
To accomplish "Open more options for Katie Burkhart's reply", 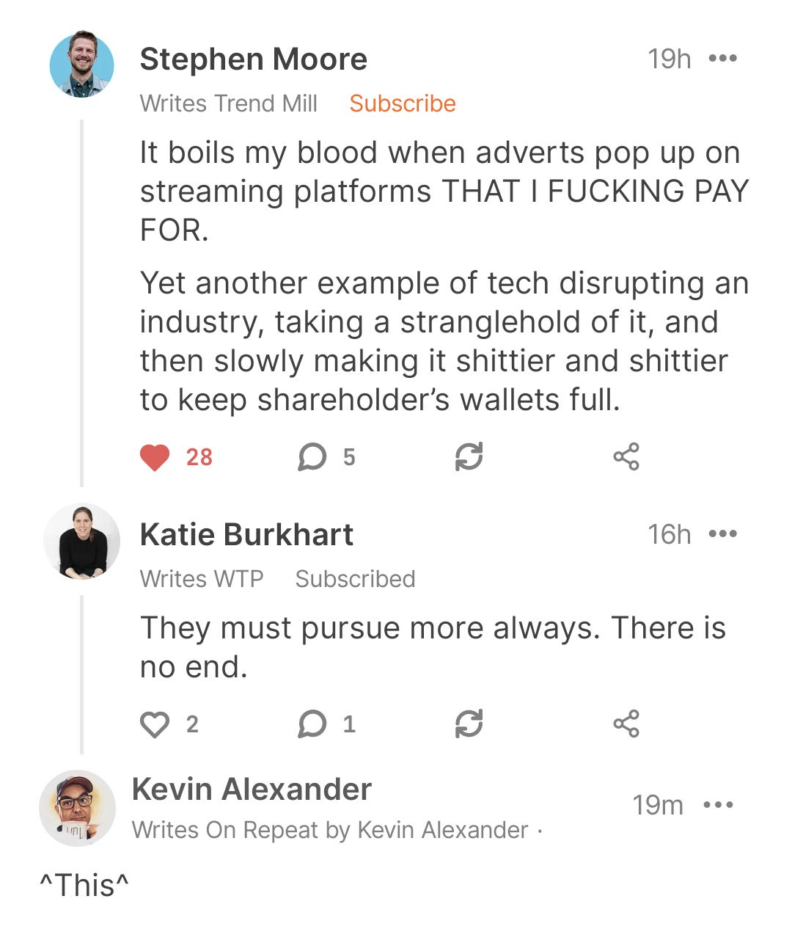I will tap(723, 534).
